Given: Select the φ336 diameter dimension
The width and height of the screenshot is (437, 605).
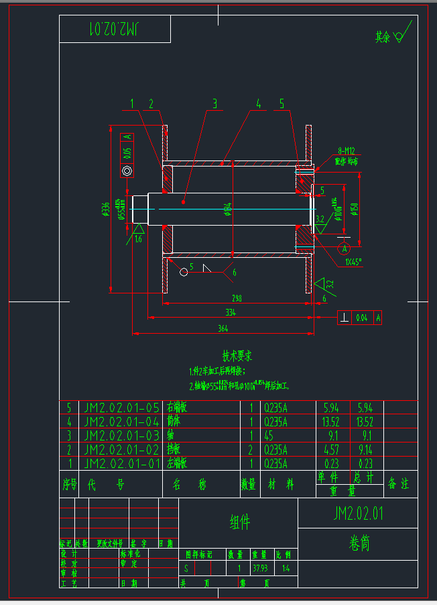Looking at the screenshot, I should click(105, 209).
